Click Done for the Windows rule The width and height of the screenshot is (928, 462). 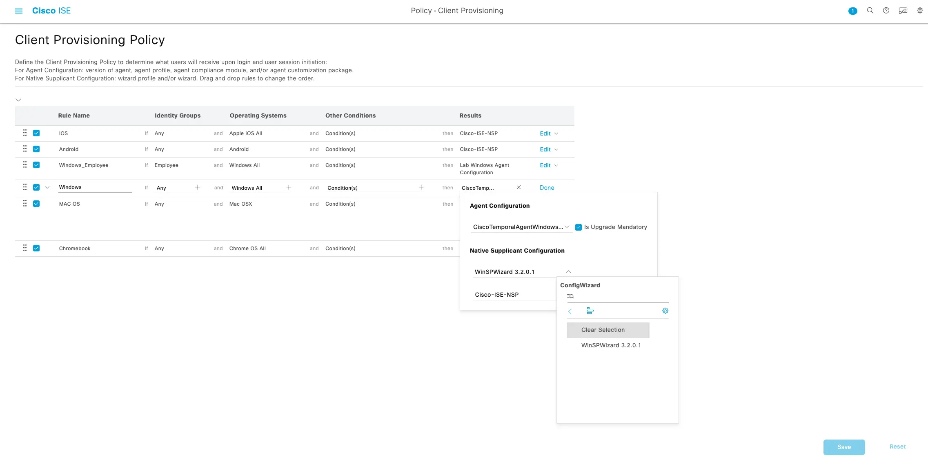point(547,188)
